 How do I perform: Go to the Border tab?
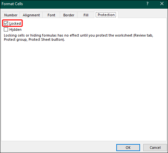(x=69, y=15)
